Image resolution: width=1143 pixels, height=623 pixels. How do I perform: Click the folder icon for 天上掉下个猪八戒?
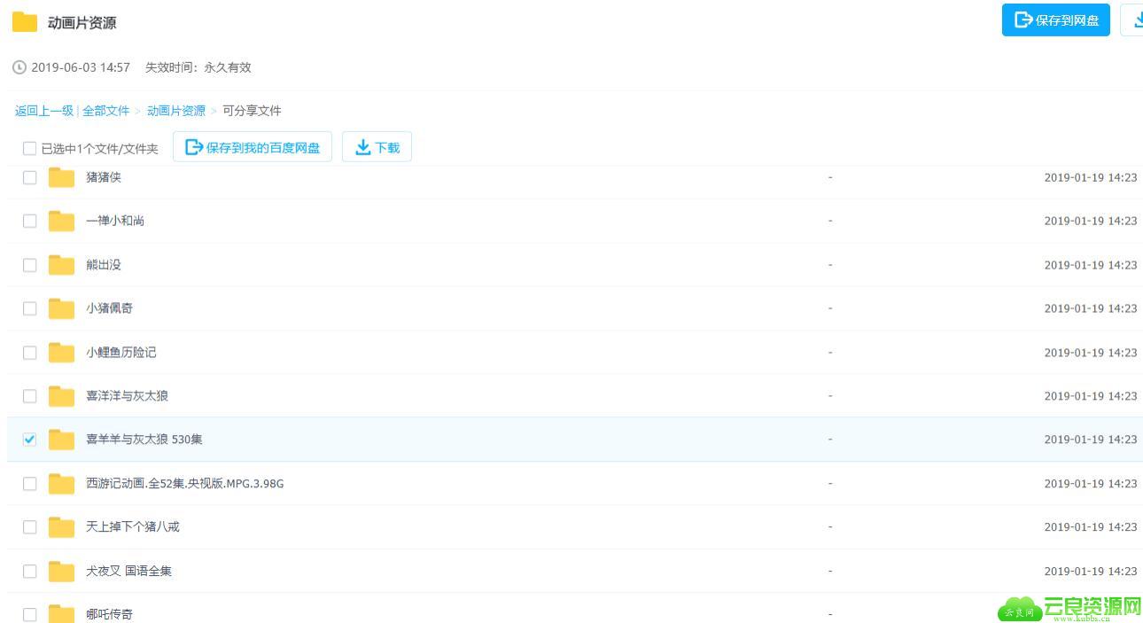[x=61, y=527]
